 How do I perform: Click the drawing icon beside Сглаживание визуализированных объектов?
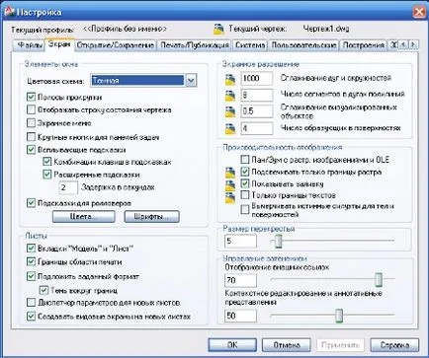click(x=230, y=111)
